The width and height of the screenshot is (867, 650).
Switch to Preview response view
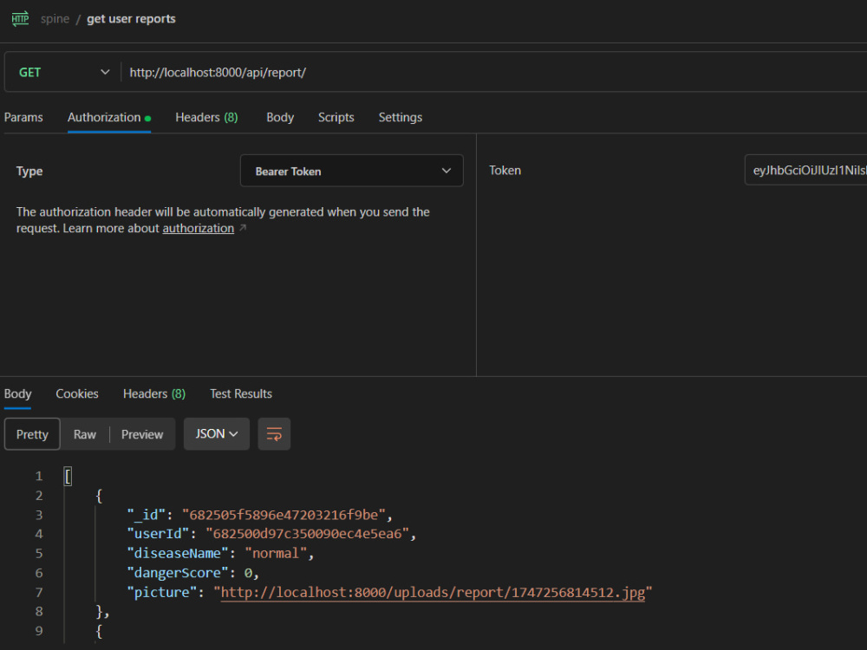point(142,434)
